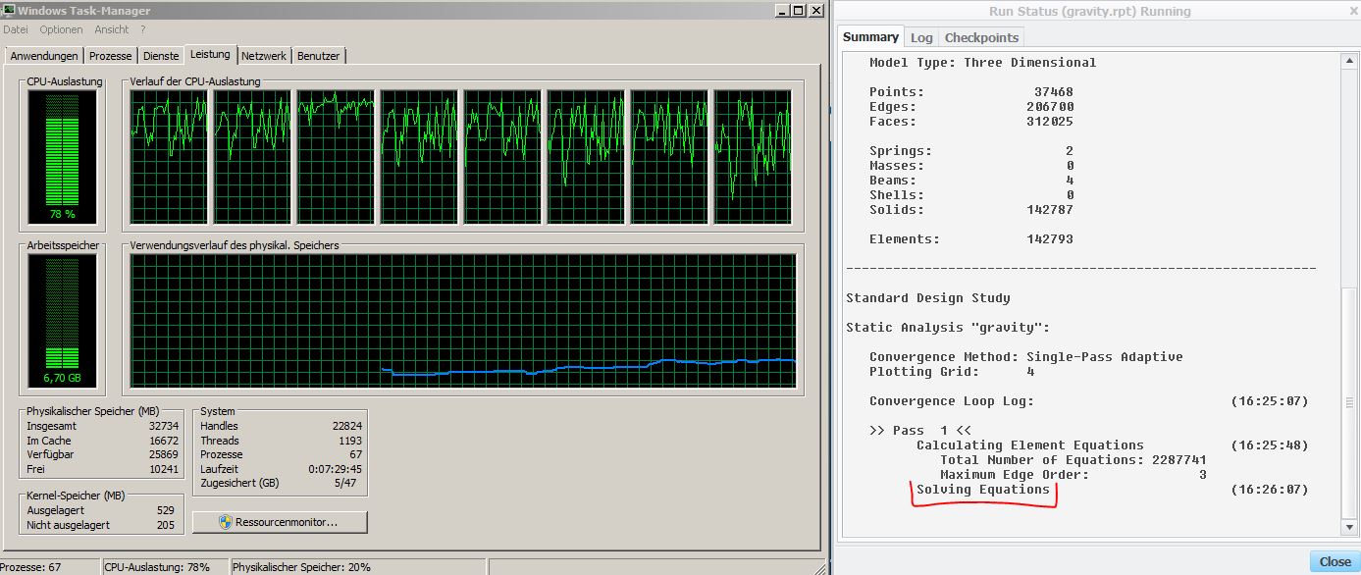Screen dimensions: 1361x575
Task: Open the Datei menu in Task-Manager
Action: [16, 30]
